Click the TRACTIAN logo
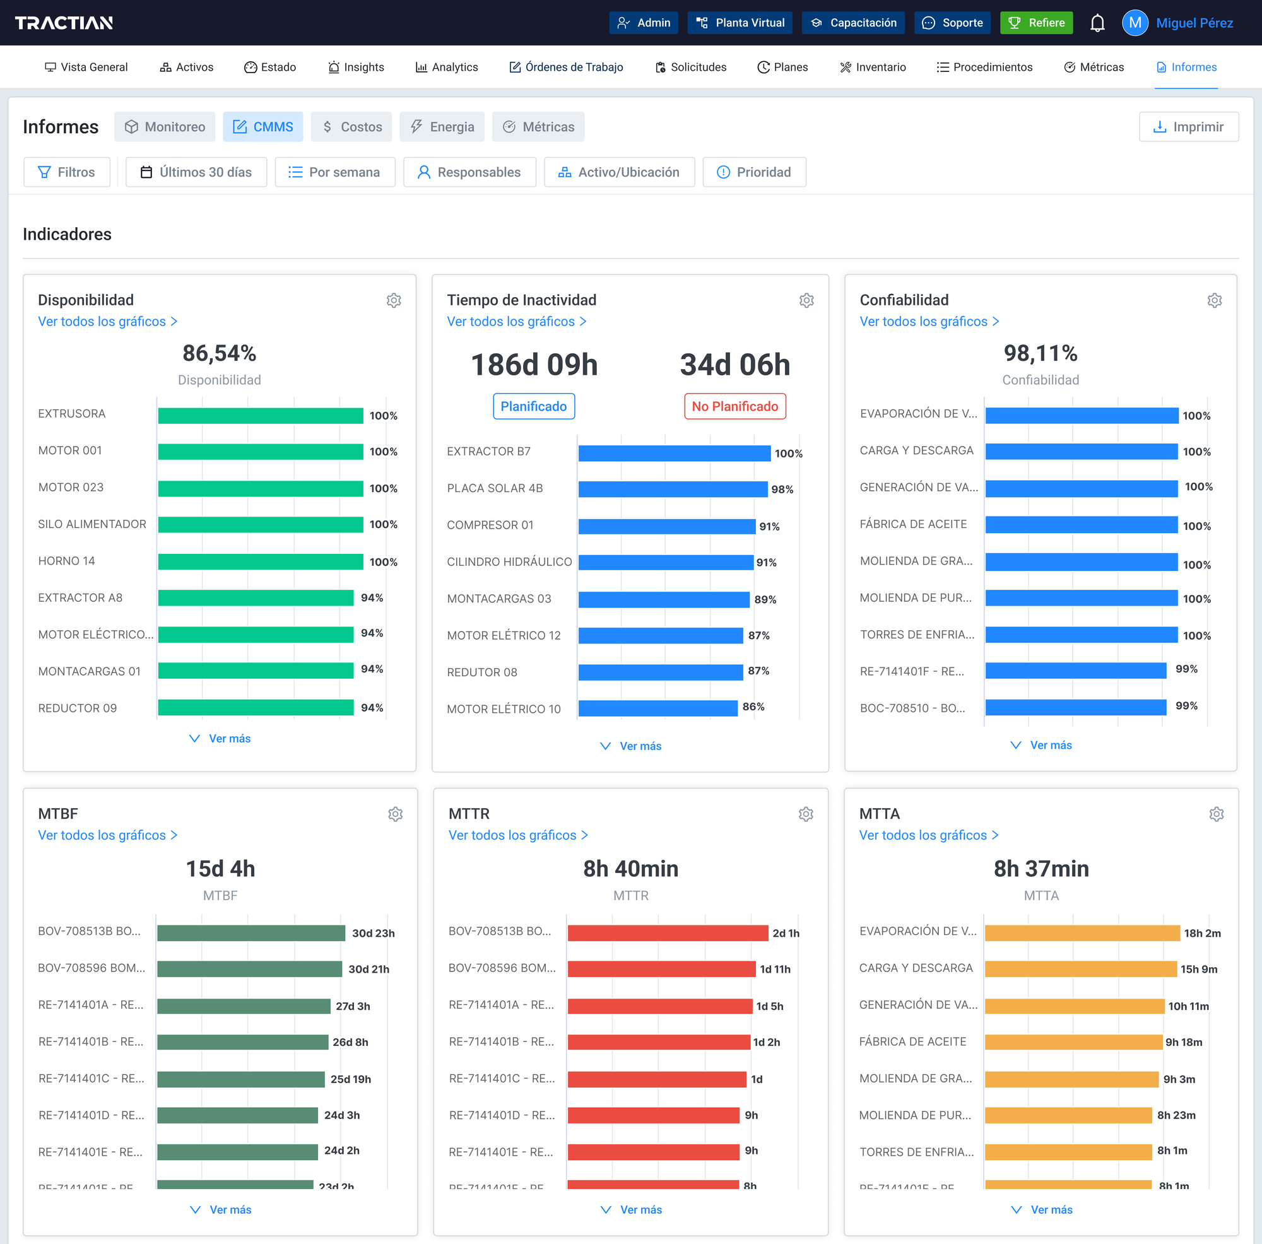 tap(64, 23)
